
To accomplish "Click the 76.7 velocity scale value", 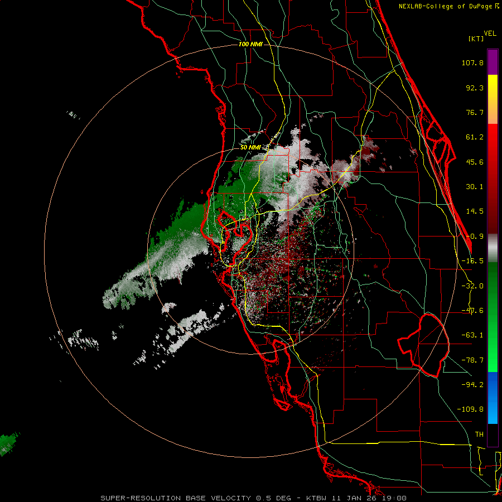I will 475,112.
